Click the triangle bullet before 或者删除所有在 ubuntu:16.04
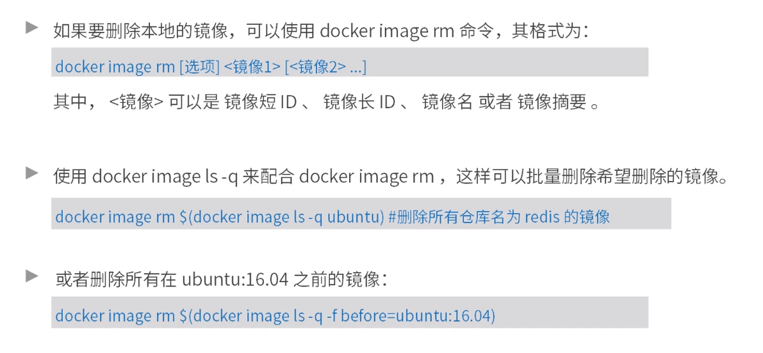 (x=31, y=276)
